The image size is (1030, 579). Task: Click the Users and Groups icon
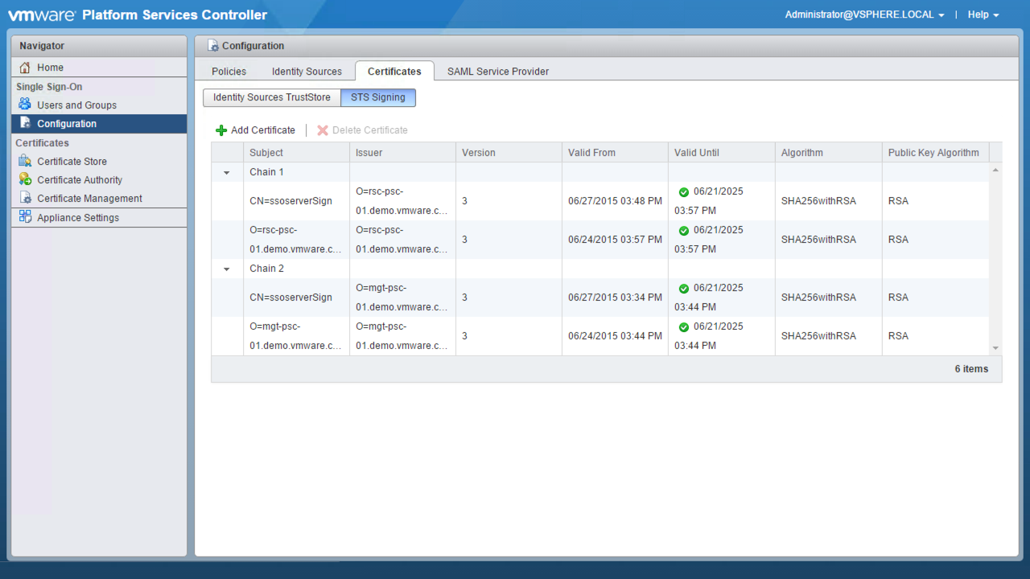[25, 105]
